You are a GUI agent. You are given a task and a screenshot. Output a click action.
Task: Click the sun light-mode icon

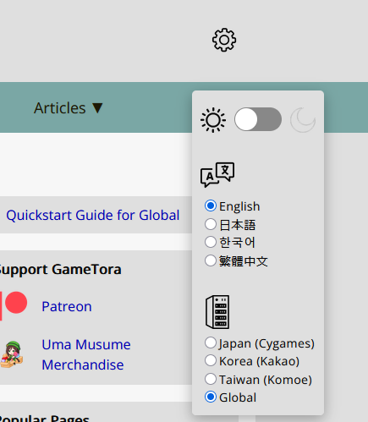(213, 120)
